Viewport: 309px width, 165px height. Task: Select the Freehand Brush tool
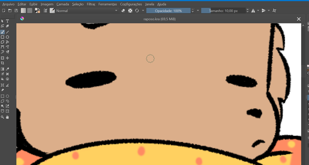click(2, 32)
